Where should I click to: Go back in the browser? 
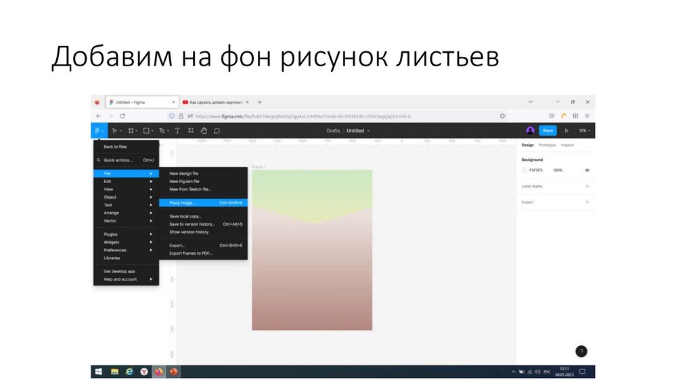99,116
